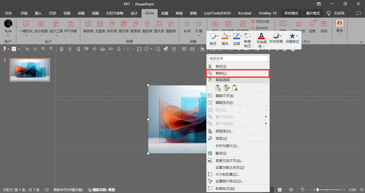Image resolution: width=365 pixels, height=193 pixels.
Task: Select 剪切(T) from the context menu
Action: [x=238, y=66]
